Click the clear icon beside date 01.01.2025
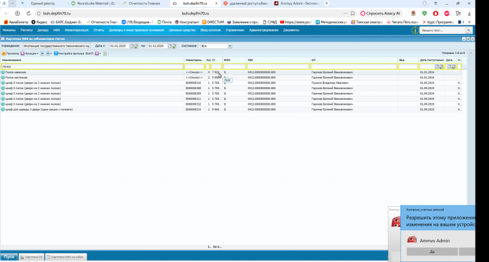Screen dimensions: 489x262 pos(136,46)
